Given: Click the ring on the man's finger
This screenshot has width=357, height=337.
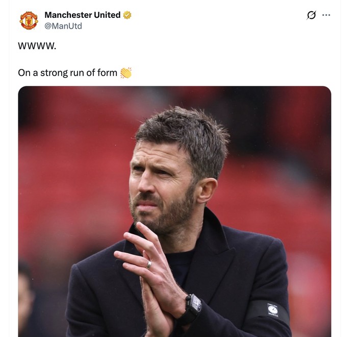Looking at the screenshot, I should [x=149, y=264].
